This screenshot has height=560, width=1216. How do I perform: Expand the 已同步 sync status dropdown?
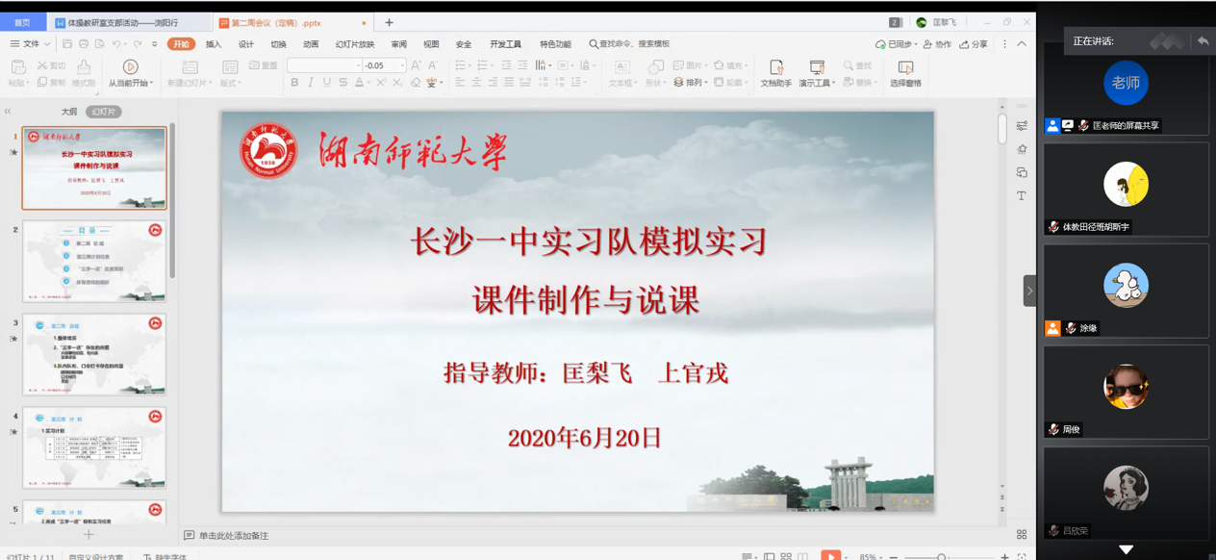895,44
